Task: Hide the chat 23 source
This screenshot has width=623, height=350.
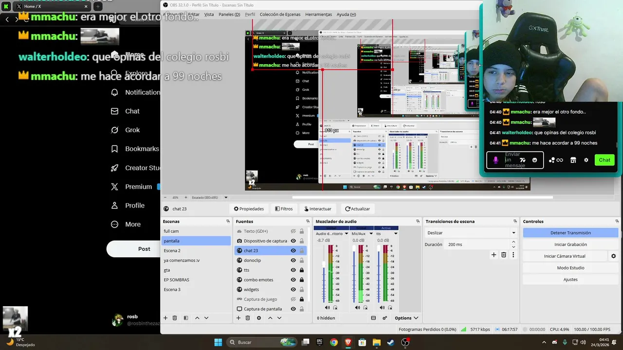Action: (293, 251)
